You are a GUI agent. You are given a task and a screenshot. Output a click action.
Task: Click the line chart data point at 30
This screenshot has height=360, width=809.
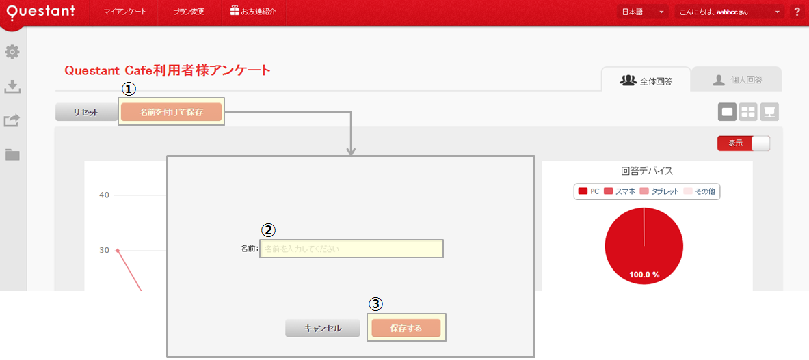(x=118, y=250)
